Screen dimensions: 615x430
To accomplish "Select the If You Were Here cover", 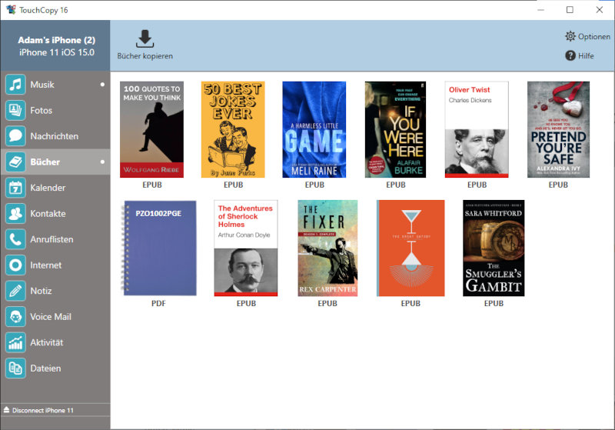I will (395, 129).
